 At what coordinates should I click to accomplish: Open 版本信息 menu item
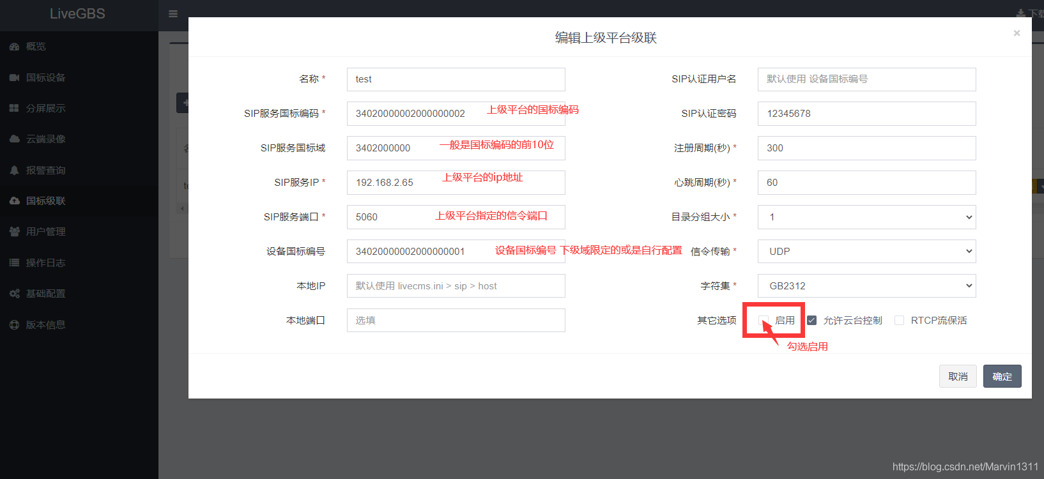79,324
